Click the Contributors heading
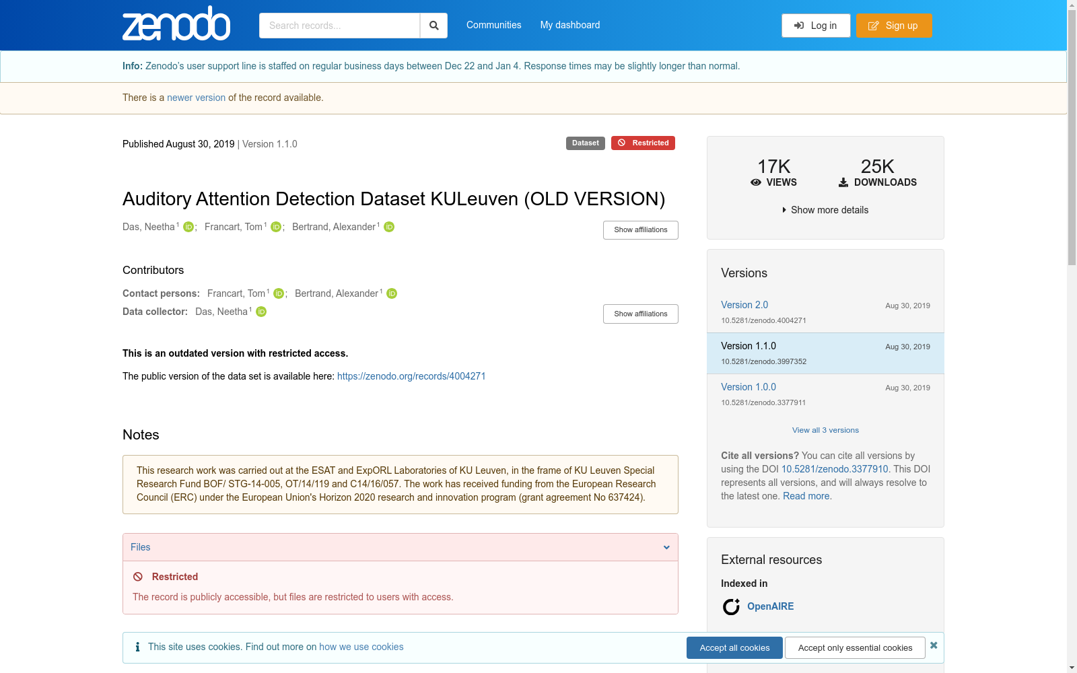 coord(153,270)
